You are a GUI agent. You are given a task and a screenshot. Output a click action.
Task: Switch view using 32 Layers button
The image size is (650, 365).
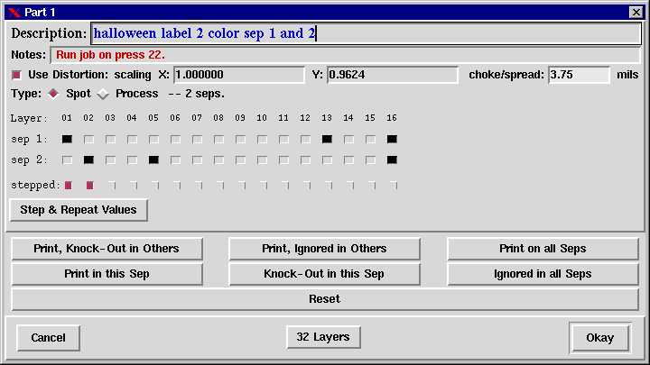coord(324,337)
